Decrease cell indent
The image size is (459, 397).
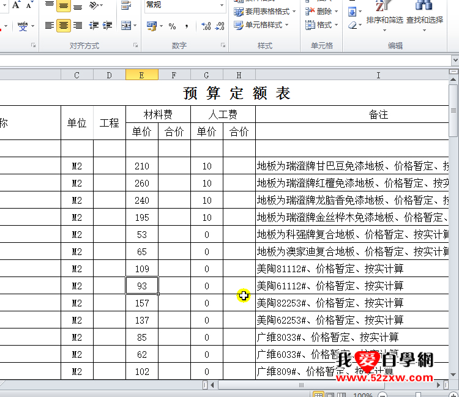click(x=94, y=26)
